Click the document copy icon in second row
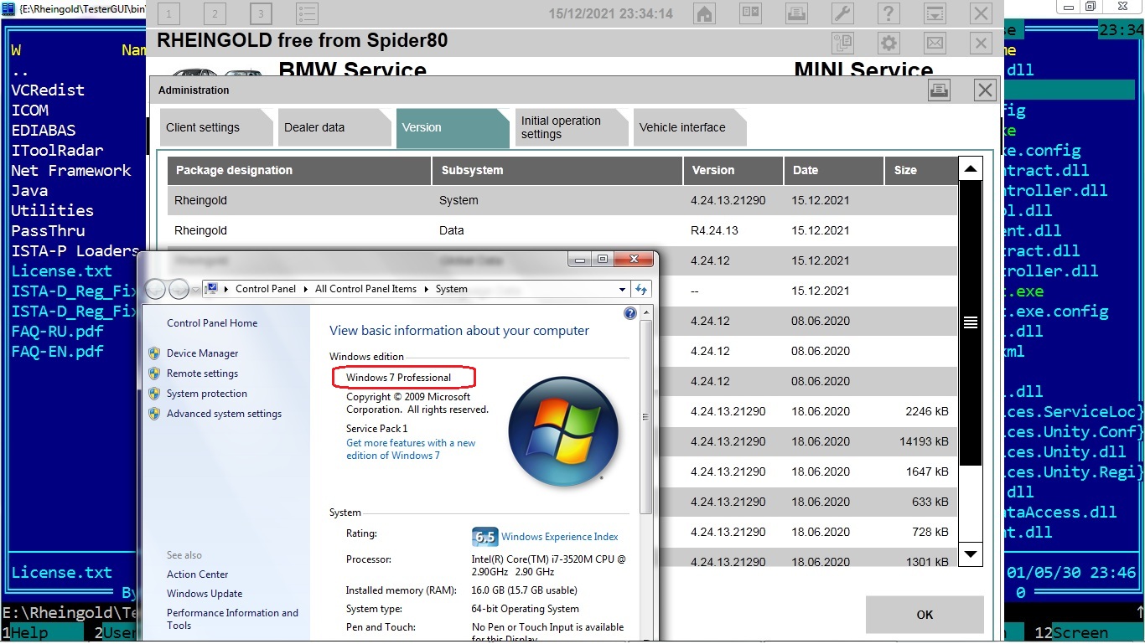This screenshot has height=644, width=1145. click(x=842, y=44)
